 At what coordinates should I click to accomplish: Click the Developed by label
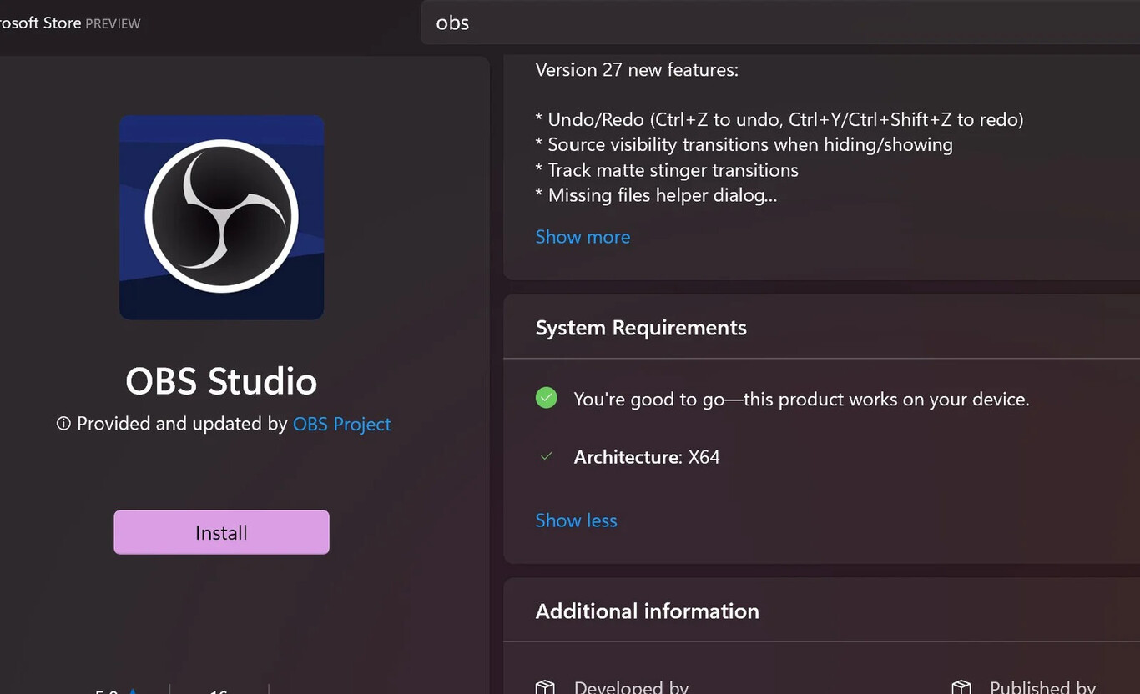pyautogui.click(x=631, y=688)
